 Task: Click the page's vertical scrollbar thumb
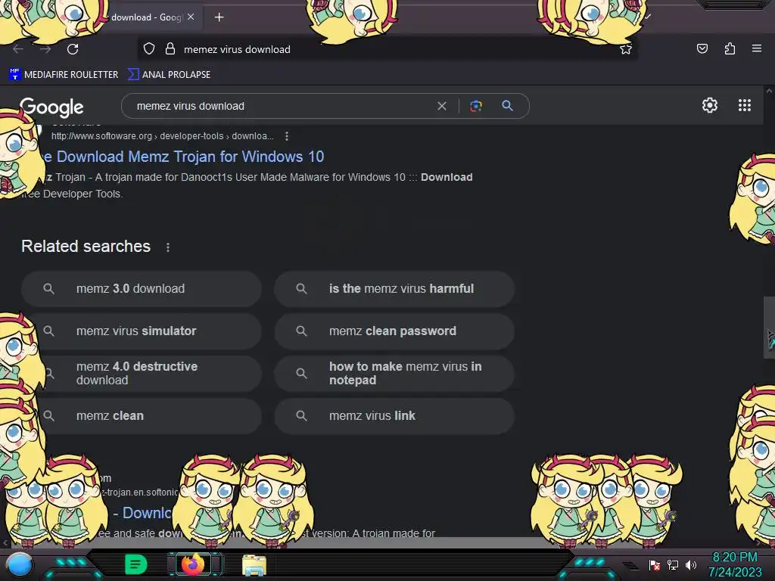tap(769, 327)
